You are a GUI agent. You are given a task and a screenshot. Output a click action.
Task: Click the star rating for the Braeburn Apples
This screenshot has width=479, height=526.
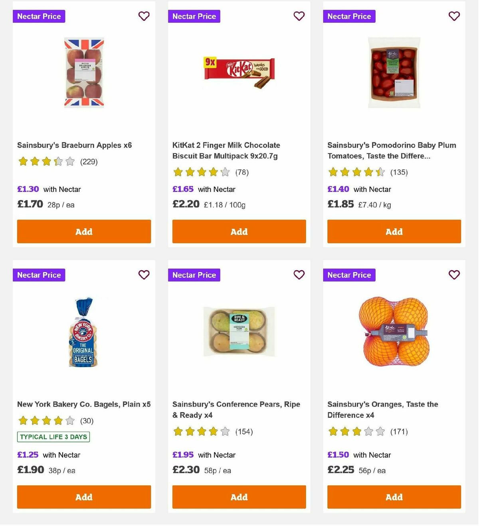46,162
